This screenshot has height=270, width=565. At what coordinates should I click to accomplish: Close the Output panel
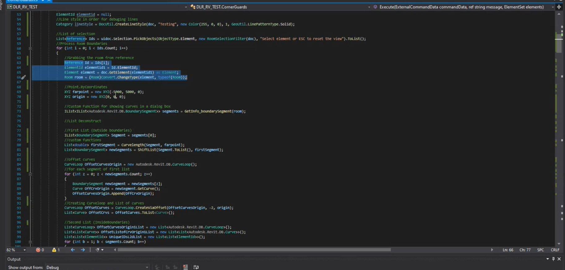(x=559, y=259)
